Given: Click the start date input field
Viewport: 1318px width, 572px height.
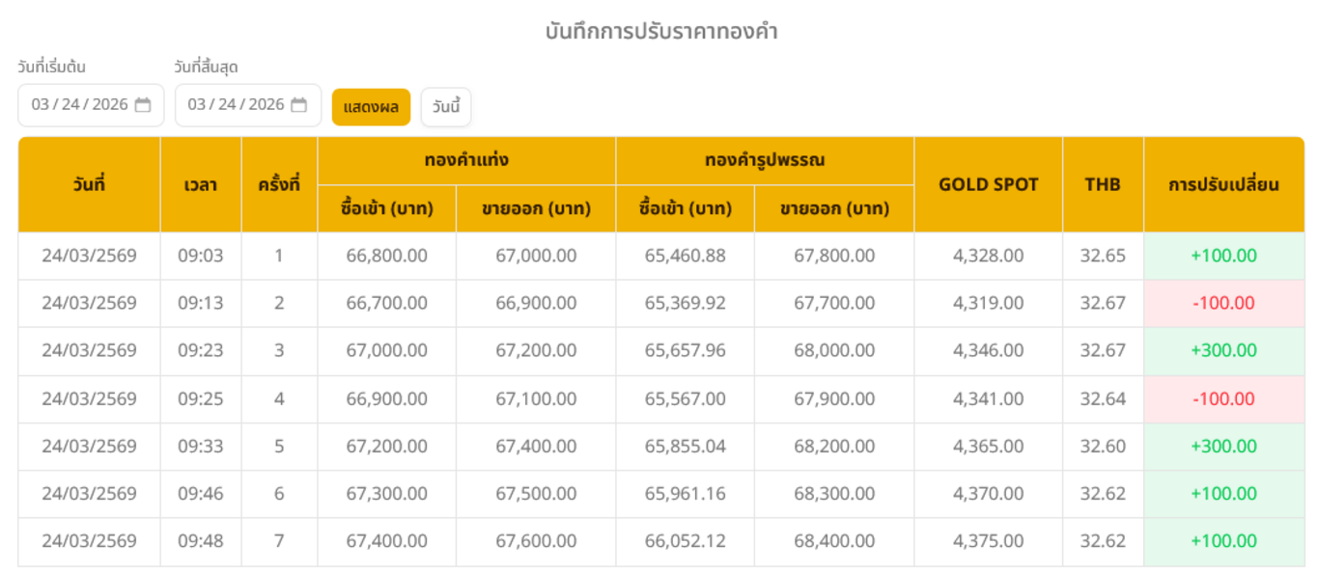Looking at the screenshot, I should [79, 105].
